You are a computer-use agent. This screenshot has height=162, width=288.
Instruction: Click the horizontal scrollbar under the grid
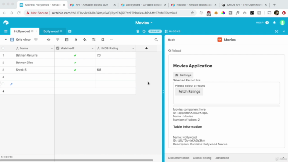coord(76,160)
